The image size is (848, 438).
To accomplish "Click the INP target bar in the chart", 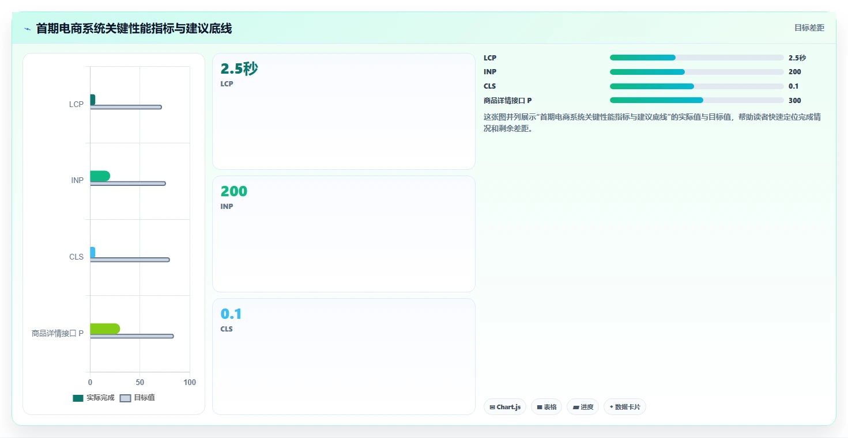I will click(127, 184).
